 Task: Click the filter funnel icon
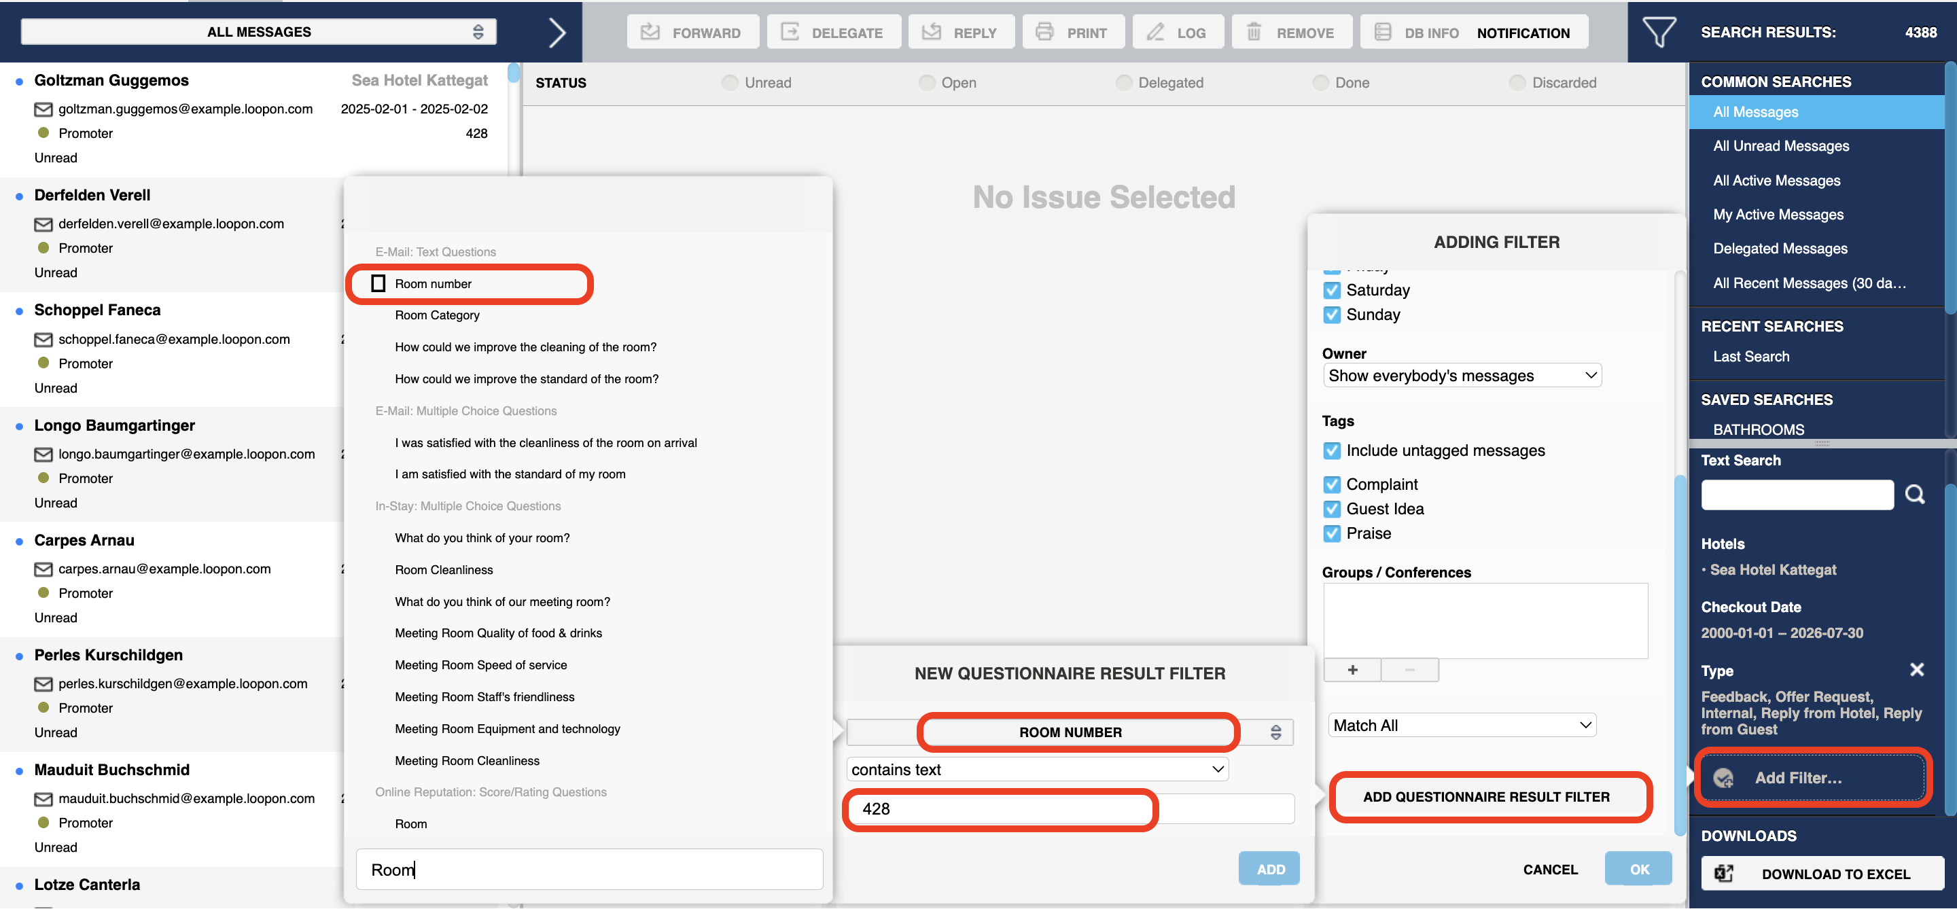pos(1659,32)
